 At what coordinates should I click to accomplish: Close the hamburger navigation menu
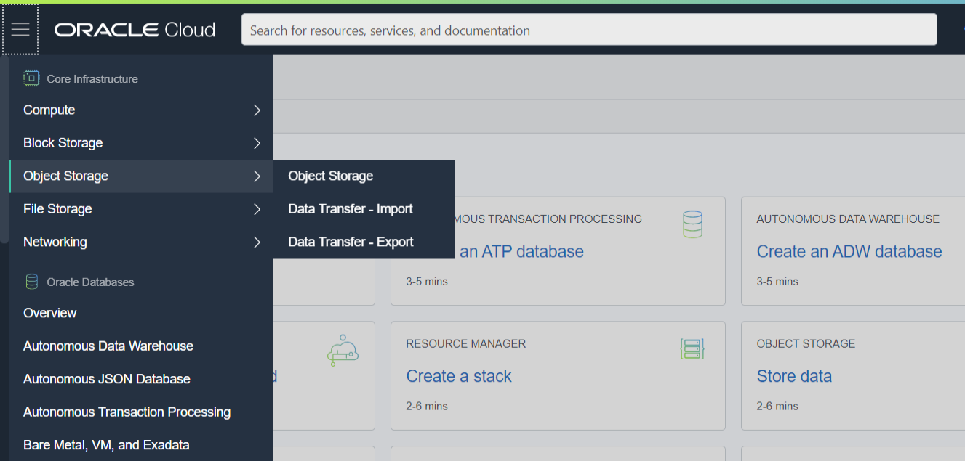tap(20, 30)
